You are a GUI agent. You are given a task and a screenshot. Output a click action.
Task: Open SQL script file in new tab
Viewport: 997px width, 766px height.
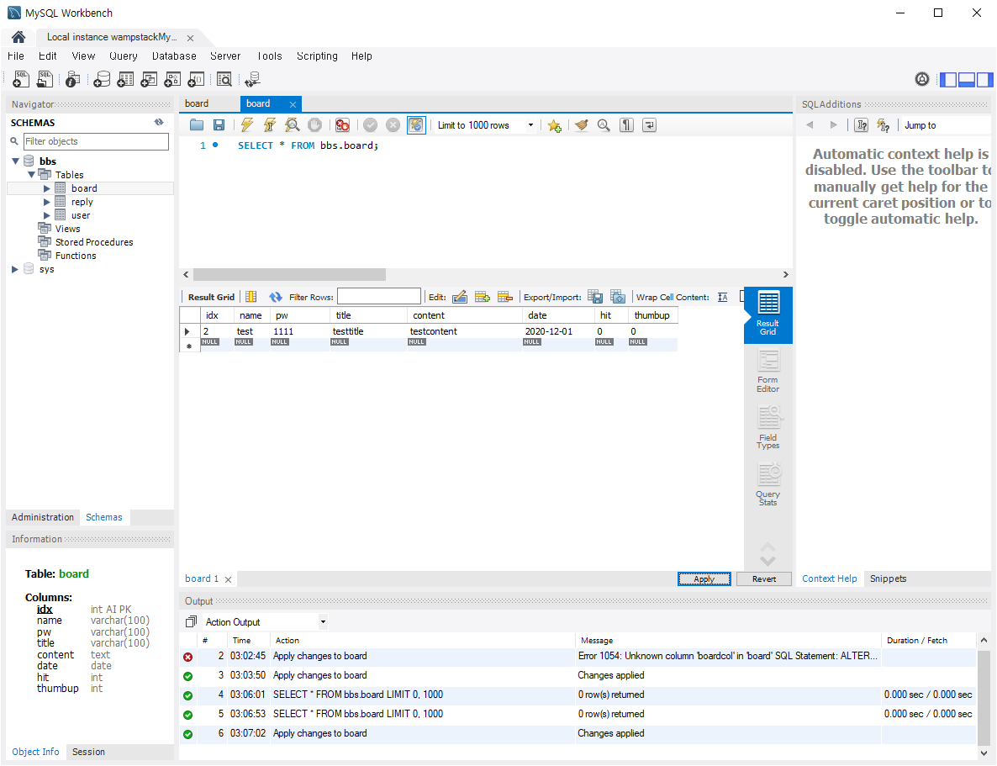point(45,79)
